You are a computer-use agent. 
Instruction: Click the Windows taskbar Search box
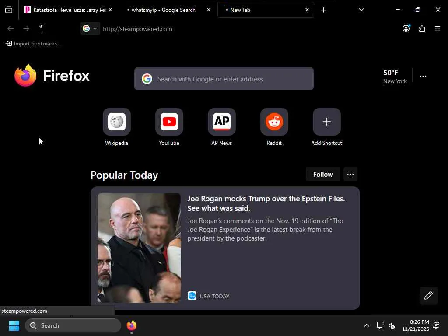(x=73, y=325)
